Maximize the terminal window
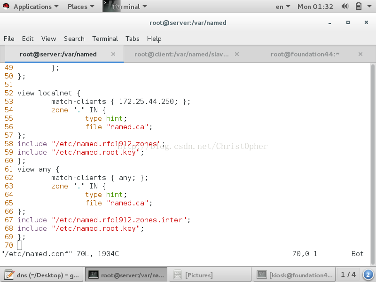 (x=348, y=22)
